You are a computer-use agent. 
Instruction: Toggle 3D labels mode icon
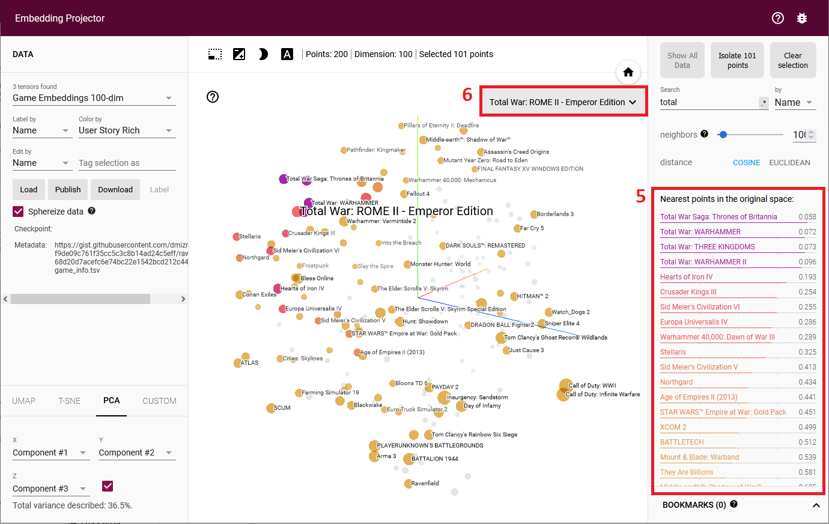[x=287, y=54]
